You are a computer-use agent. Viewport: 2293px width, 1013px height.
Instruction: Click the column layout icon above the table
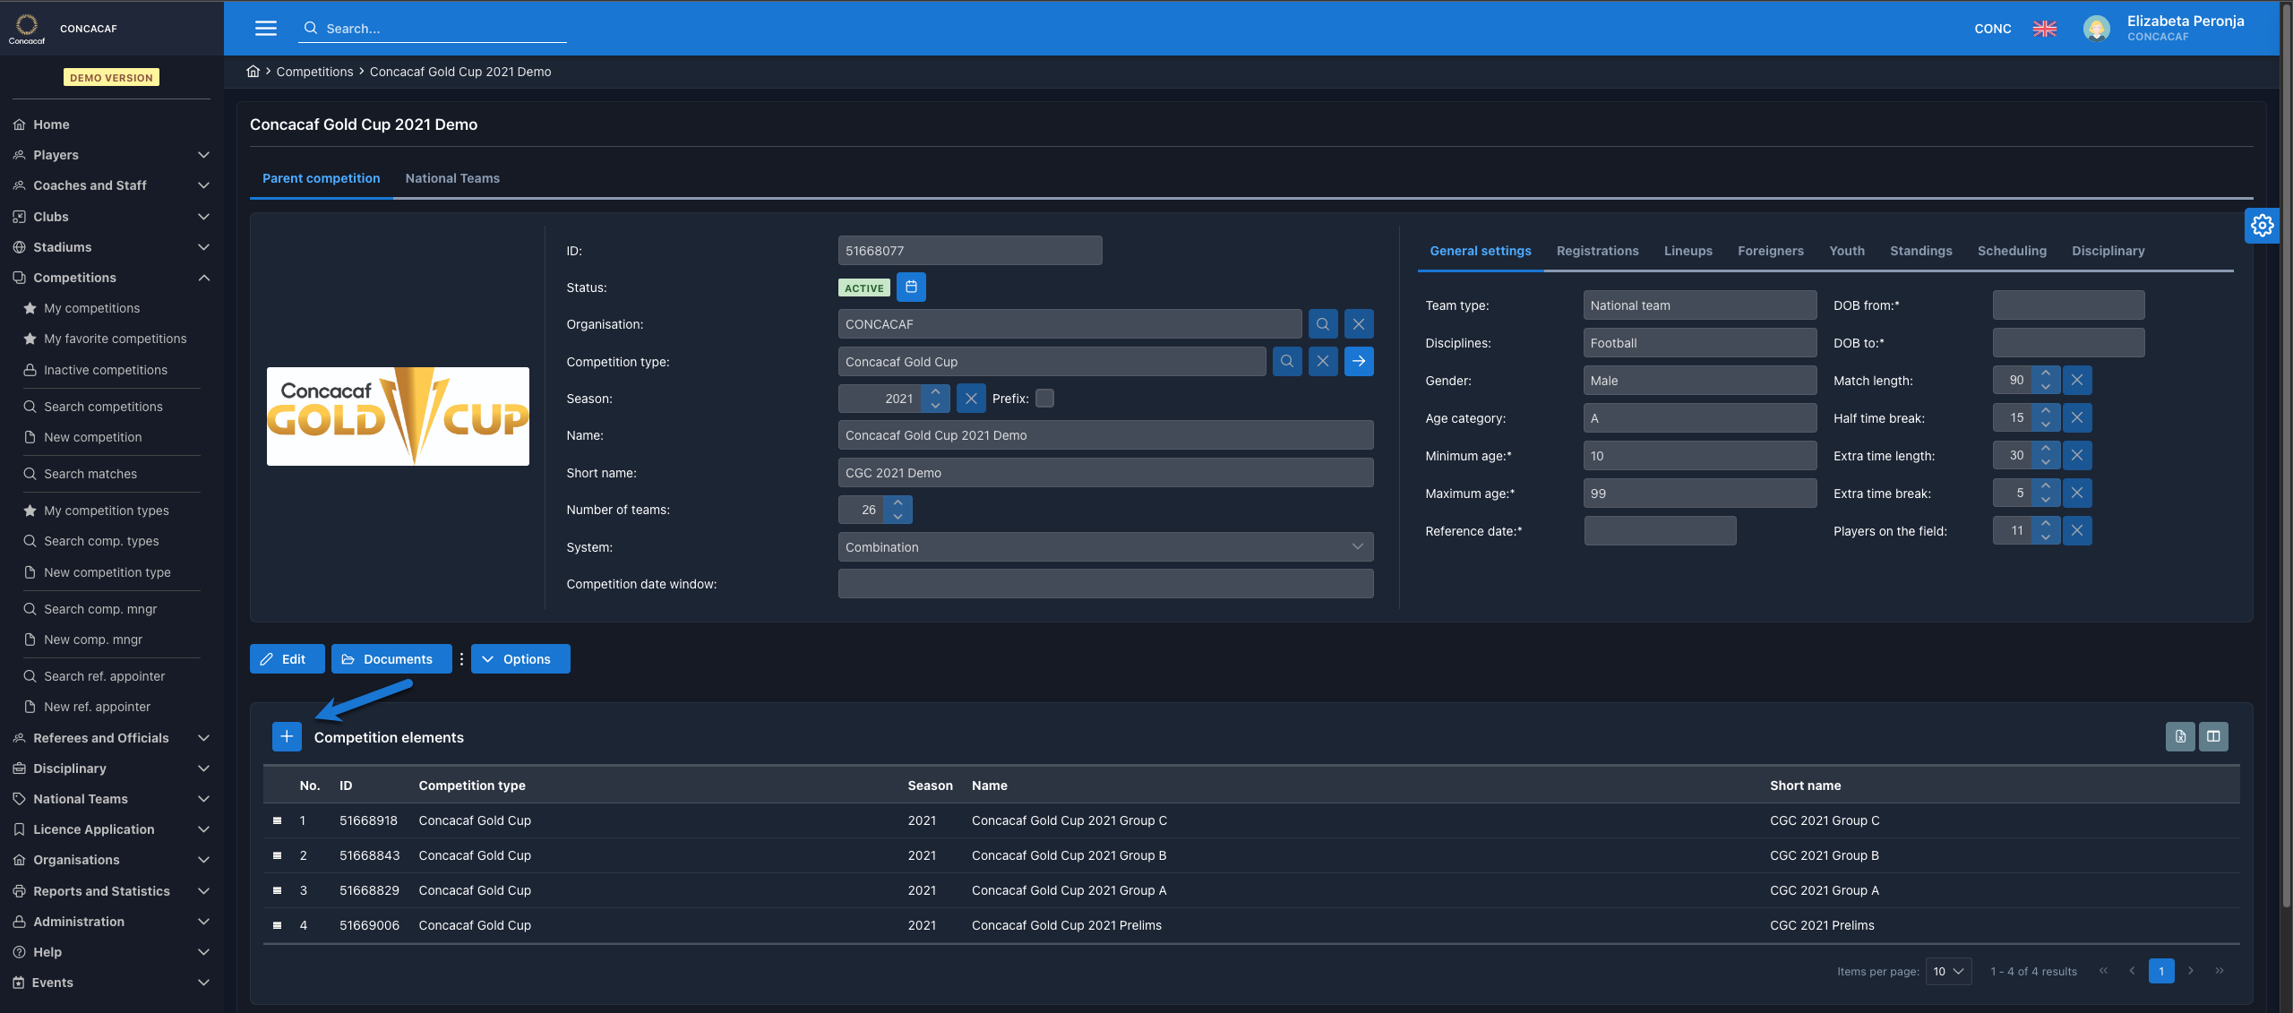click(2213, 736)
